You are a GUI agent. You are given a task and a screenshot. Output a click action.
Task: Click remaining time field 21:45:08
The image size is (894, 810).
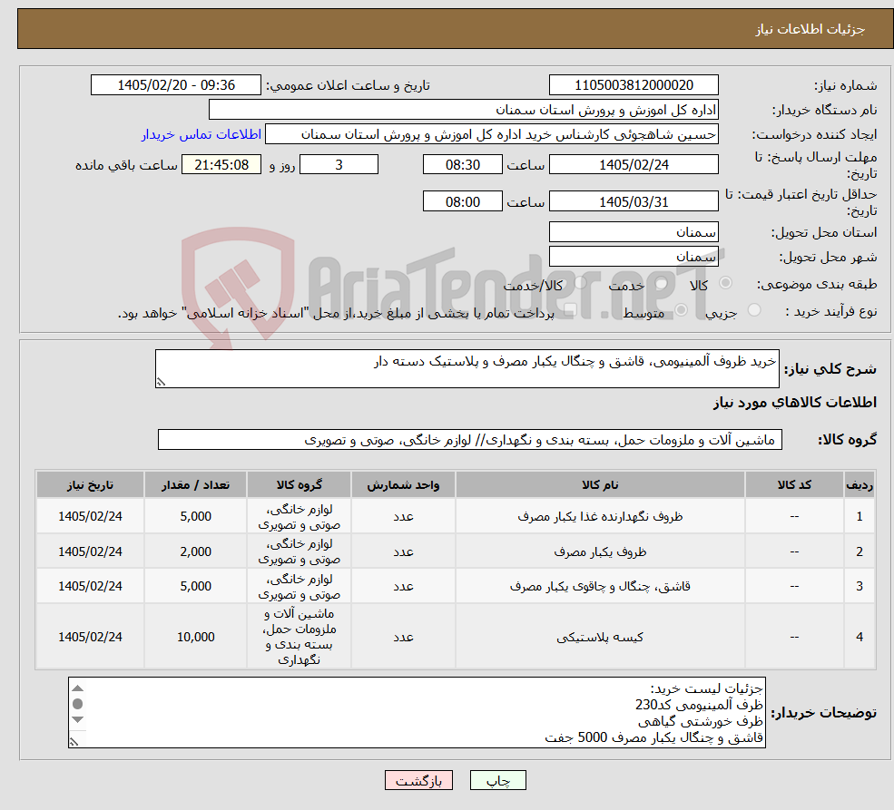click(x=221, y=165)
